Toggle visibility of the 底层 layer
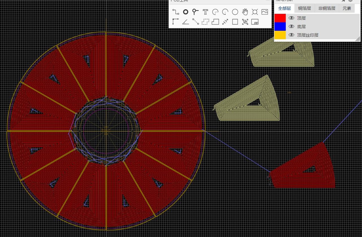 291,27
